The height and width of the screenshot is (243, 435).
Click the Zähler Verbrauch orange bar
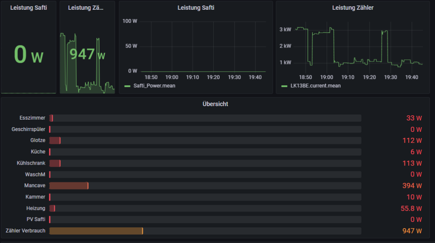[96, 231]
